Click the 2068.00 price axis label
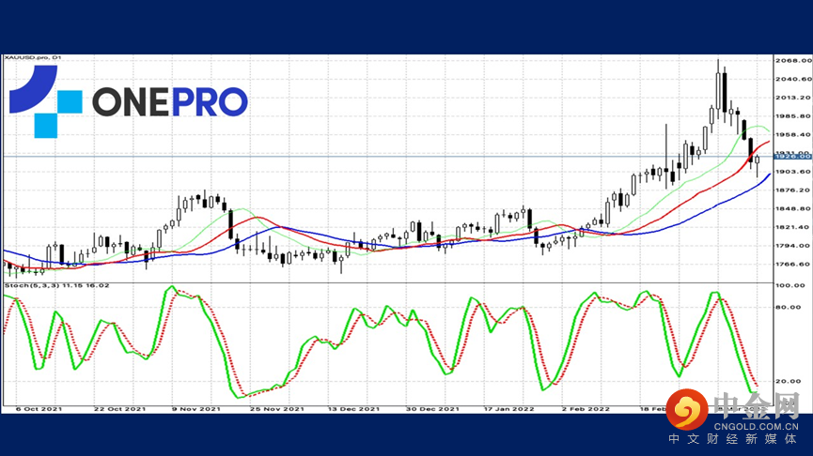This screenshot has width=813, height=456. (x=793, y=61)
